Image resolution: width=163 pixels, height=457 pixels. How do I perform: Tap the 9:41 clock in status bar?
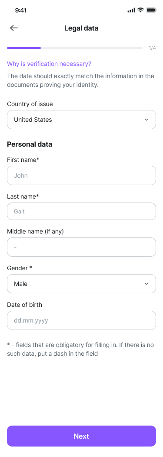pos(20,10)
